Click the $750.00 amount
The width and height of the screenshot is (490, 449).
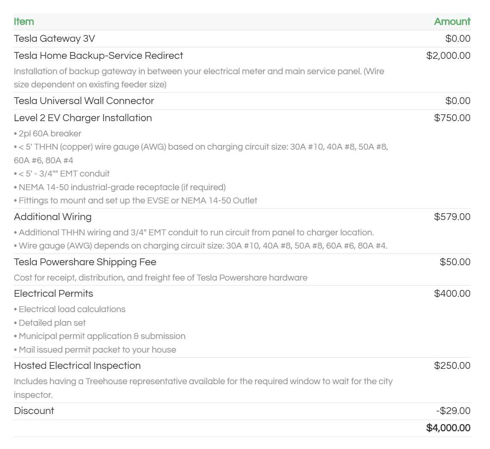(x=452, y=118)
